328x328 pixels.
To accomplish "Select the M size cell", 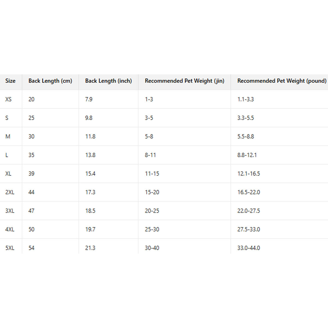I will [x=8, y=136].
